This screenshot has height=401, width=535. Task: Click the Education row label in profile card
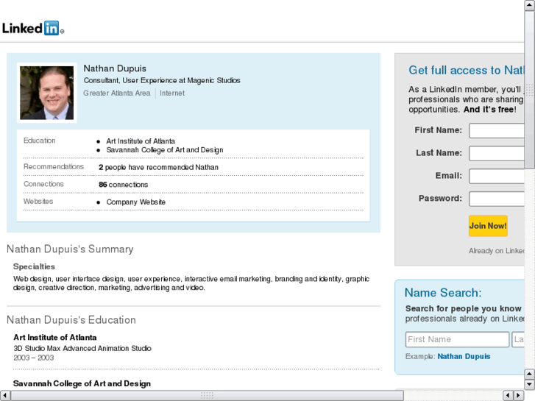(x=39, y=141)
